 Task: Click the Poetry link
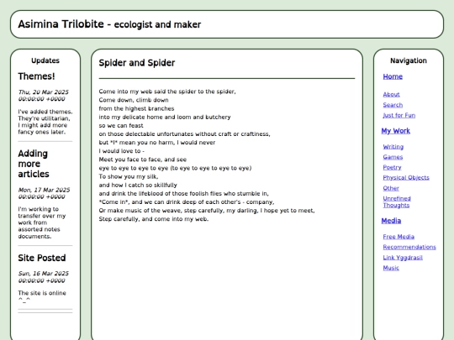(392, 167)
